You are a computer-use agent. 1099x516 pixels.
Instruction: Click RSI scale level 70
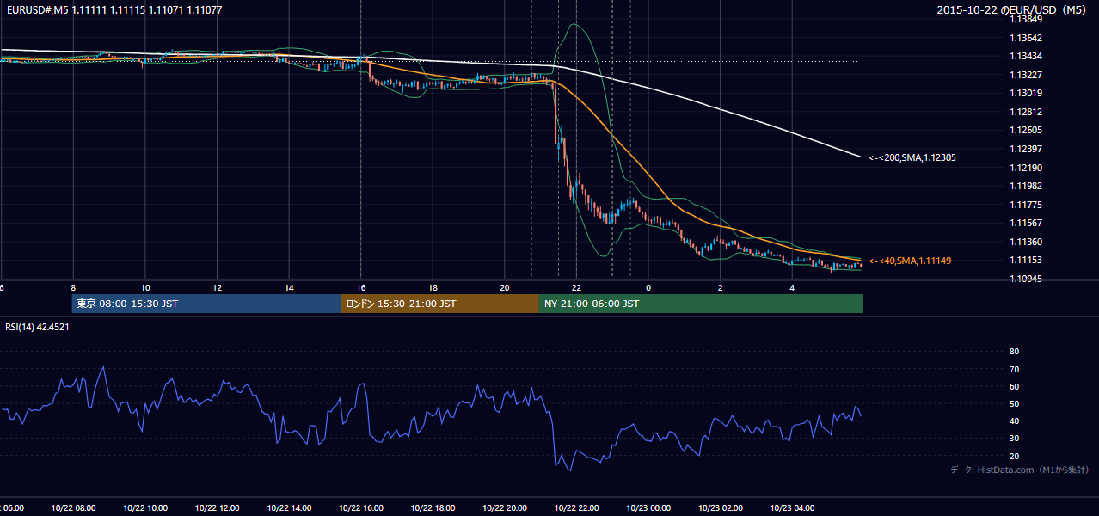(x=1014, y=369)
